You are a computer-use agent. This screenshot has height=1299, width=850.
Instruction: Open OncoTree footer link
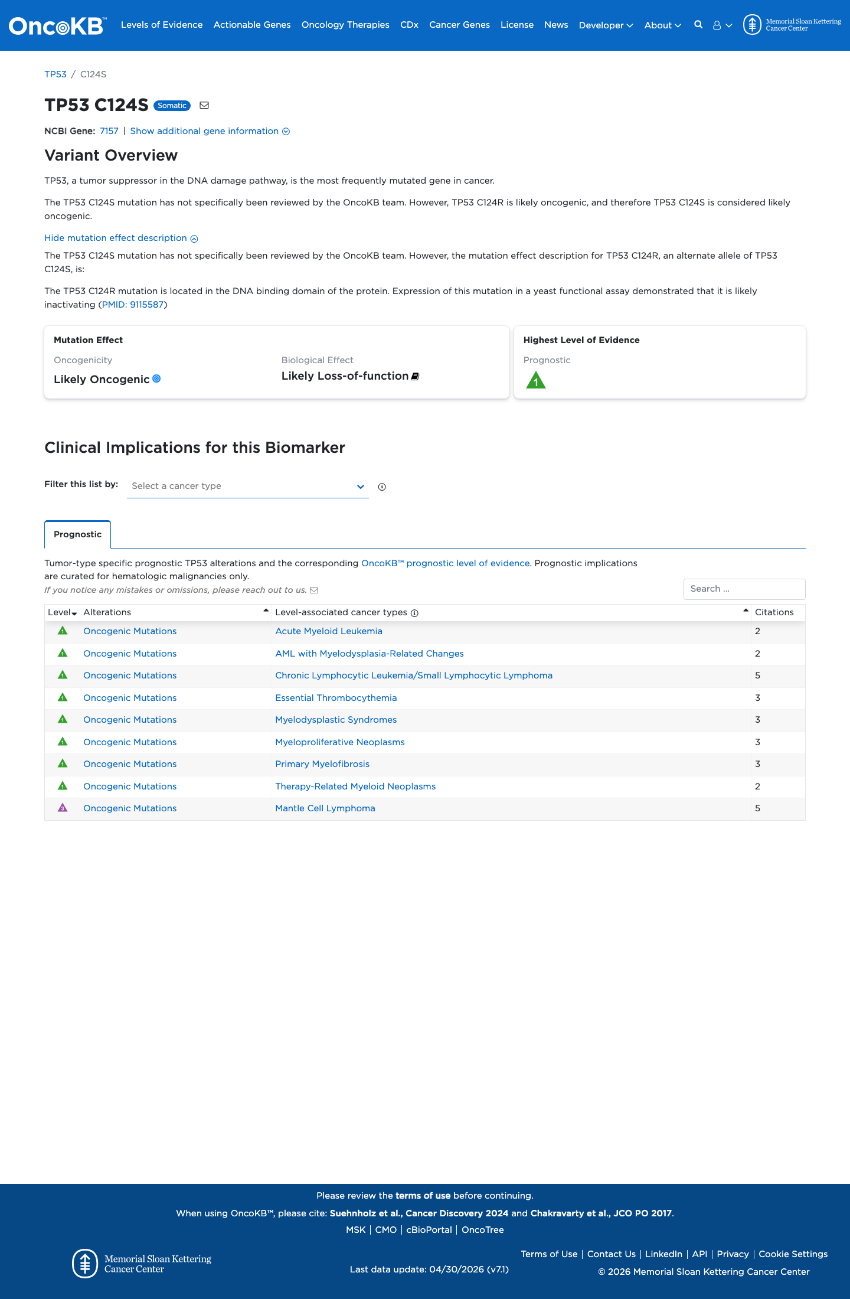[x=483, y=1230]
